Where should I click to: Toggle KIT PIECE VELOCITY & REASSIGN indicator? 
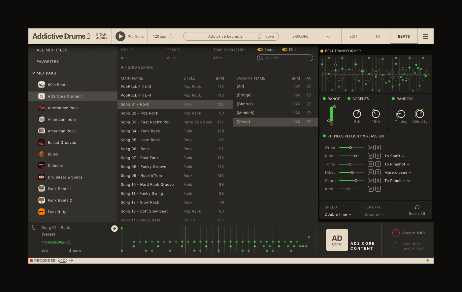[324, 136]
